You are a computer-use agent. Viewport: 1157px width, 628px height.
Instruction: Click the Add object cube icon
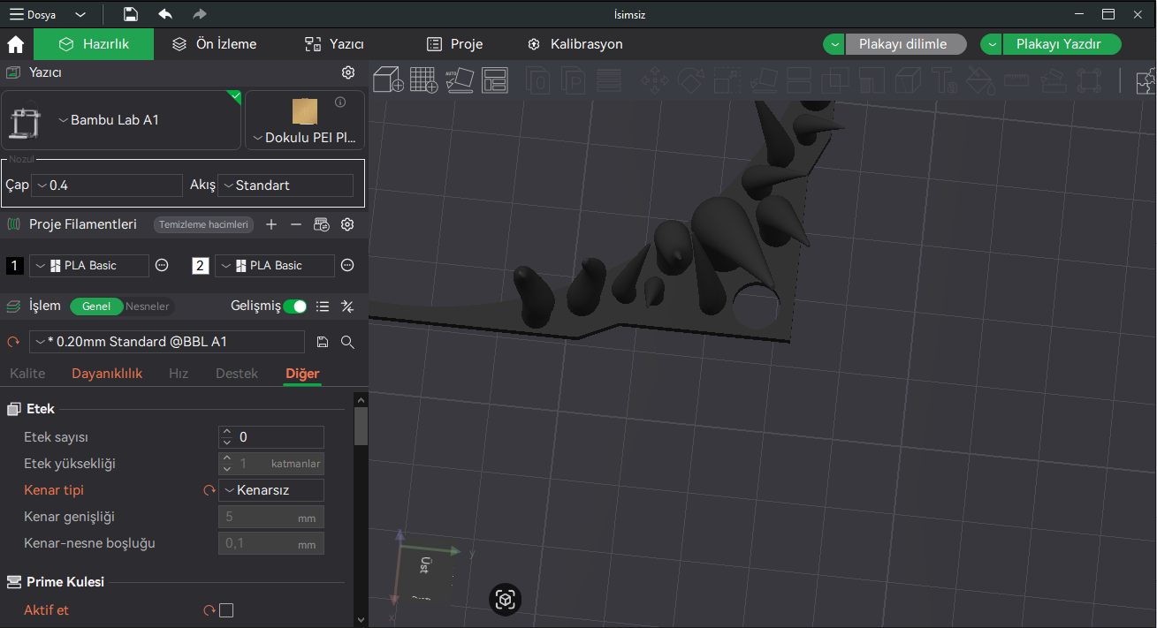tap(388, 79)
